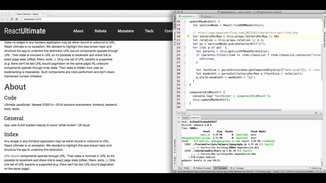Collapse fold end marker on line 27
The image size is (326, 183).
185,63
